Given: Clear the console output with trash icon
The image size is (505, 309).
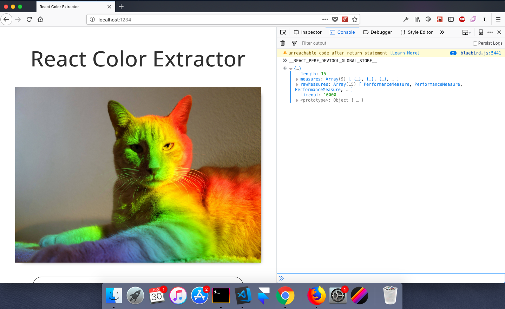Looking at the screenshot, I should pyautogui.click(x=283, y=43).
